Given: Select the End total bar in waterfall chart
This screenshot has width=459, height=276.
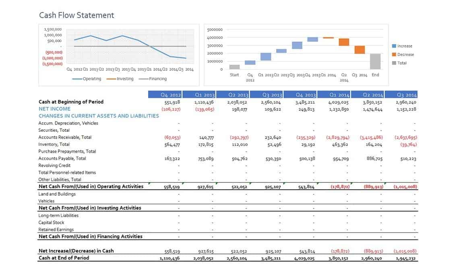Looking at the screenshot, I should click(375, 61).
